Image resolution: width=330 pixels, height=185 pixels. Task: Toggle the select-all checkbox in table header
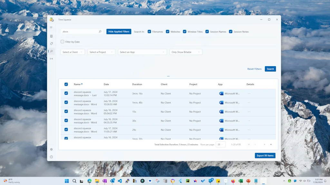point(66,84)
